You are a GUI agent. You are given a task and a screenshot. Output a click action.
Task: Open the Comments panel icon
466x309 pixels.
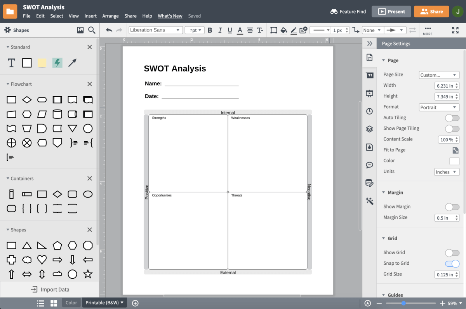coord(369,165)
